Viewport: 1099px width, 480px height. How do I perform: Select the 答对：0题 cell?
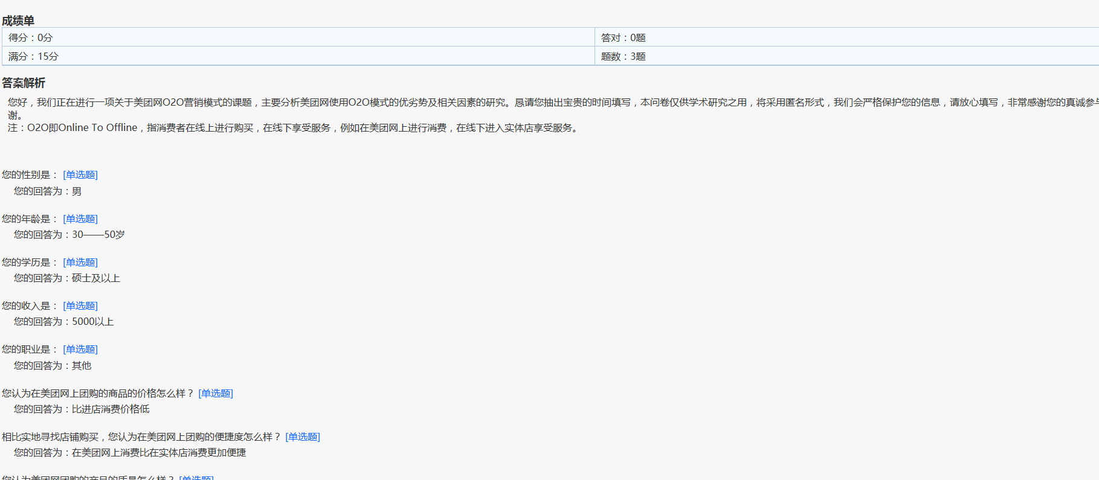pyautogui.click(x=847, y=37)
